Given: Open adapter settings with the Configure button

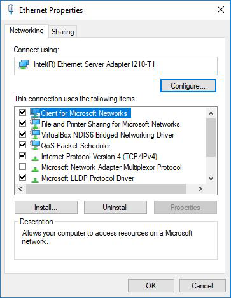Looking at the screenshot, I should pyautogui.click(x=188, y=86).
